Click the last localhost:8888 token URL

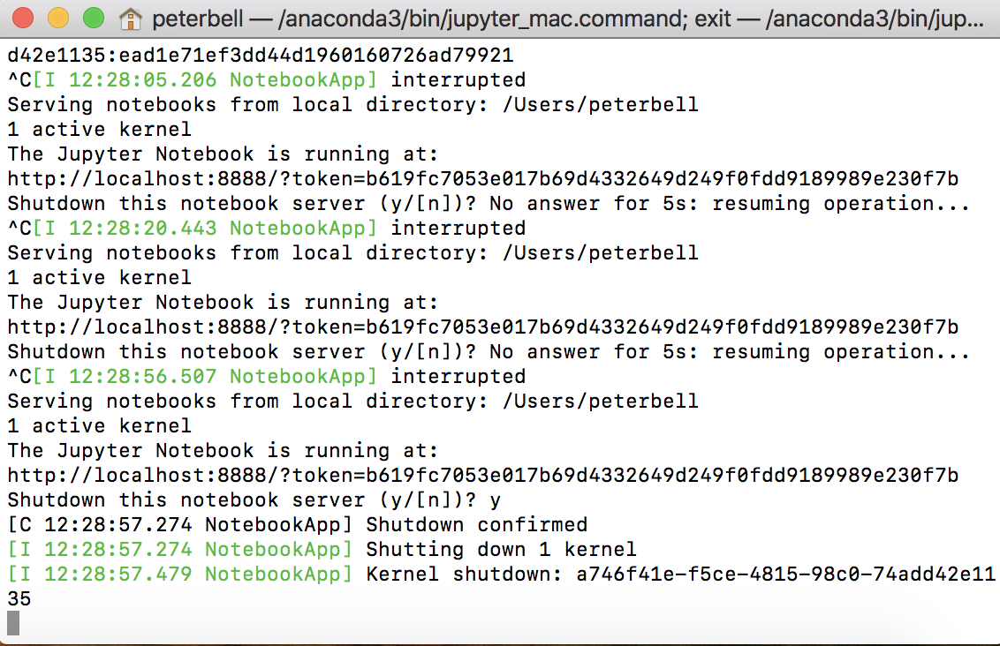point(483,476)
